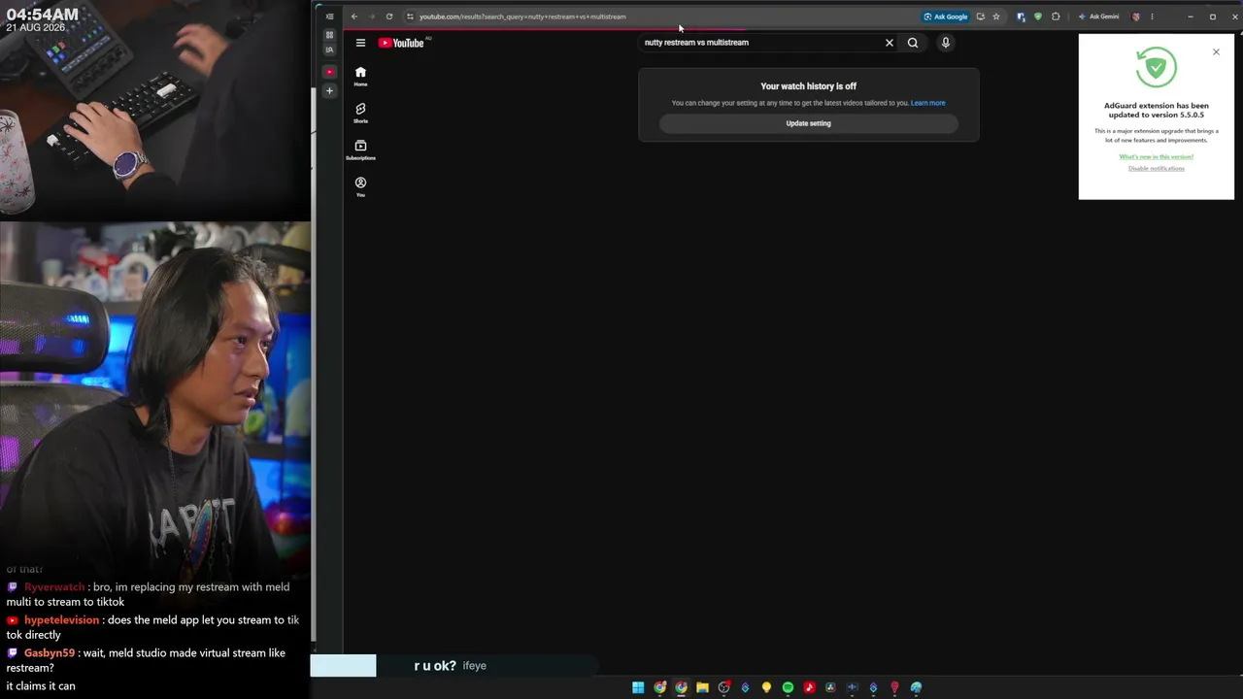Reload the YouTube page

(389, 17)
